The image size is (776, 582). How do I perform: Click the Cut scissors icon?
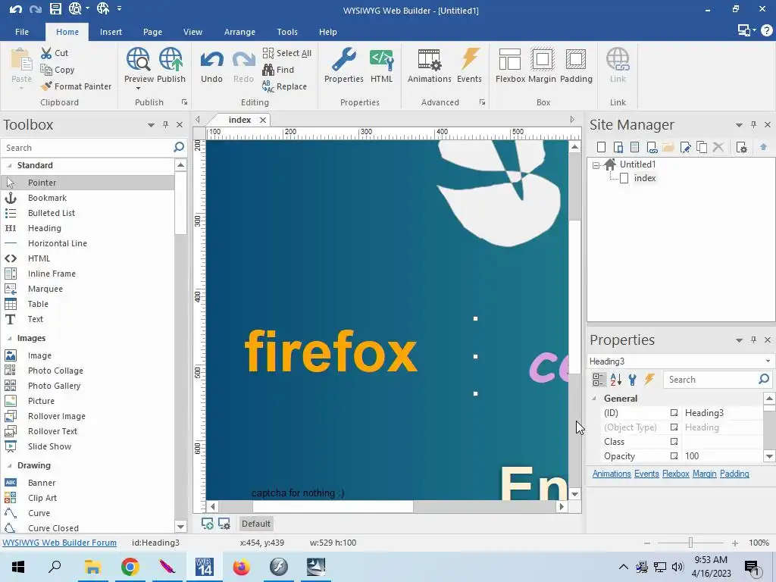coord(46,53)
